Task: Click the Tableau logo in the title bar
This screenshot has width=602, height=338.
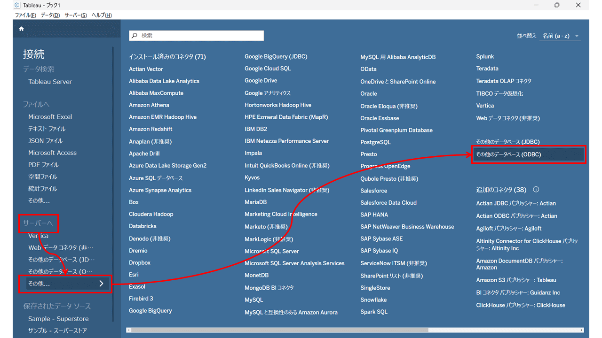Action: [17, 5]
